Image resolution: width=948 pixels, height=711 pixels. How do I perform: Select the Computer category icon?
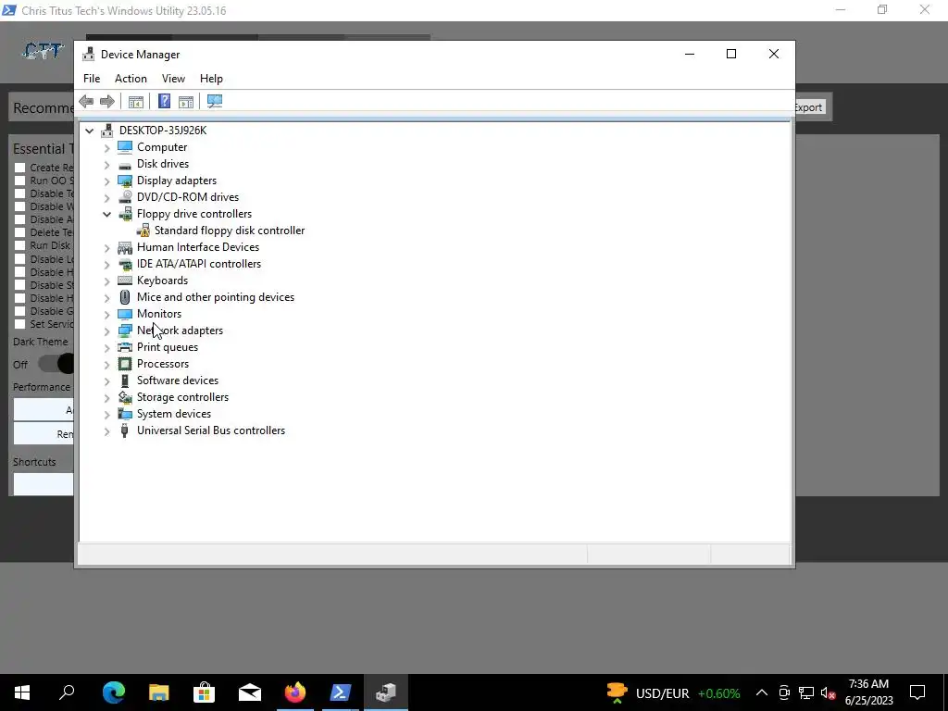[x=125, y=147]
